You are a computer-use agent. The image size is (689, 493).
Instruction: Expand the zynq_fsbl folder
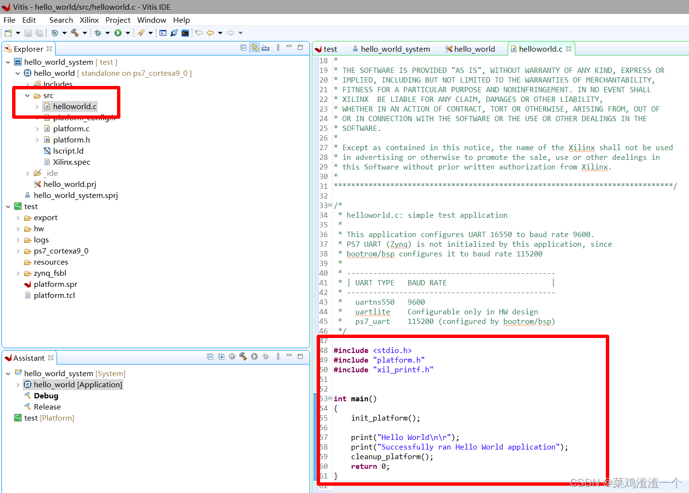pyautogui.click(x=18, y=273)
